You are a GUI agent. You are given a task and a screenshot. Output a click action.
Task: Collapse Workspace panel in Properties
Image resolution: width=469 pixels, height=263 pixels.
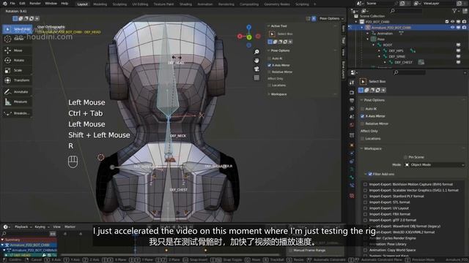click(x=361, y=148)
